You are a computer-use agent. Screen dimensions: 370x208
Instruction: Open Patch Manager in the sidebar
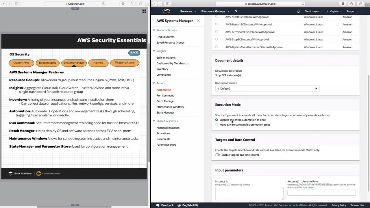165,101
